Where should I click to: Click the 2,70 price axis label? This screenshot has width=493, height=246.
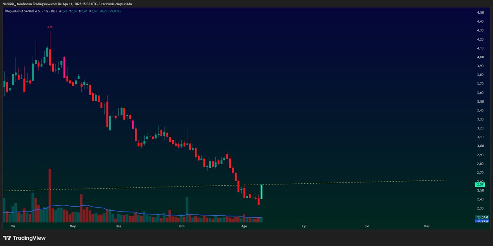[480, 173]
